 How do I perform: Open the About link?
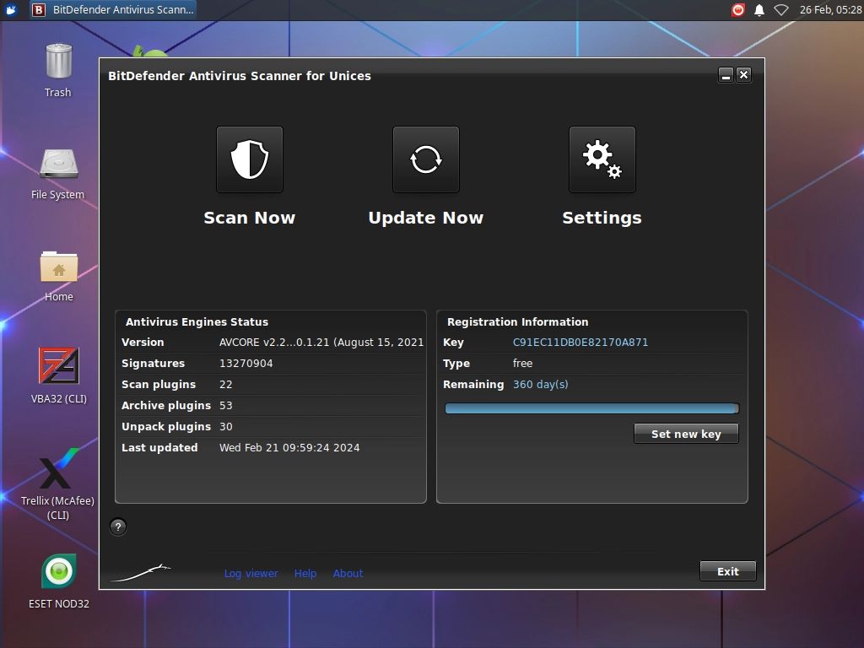click(348, 573)
